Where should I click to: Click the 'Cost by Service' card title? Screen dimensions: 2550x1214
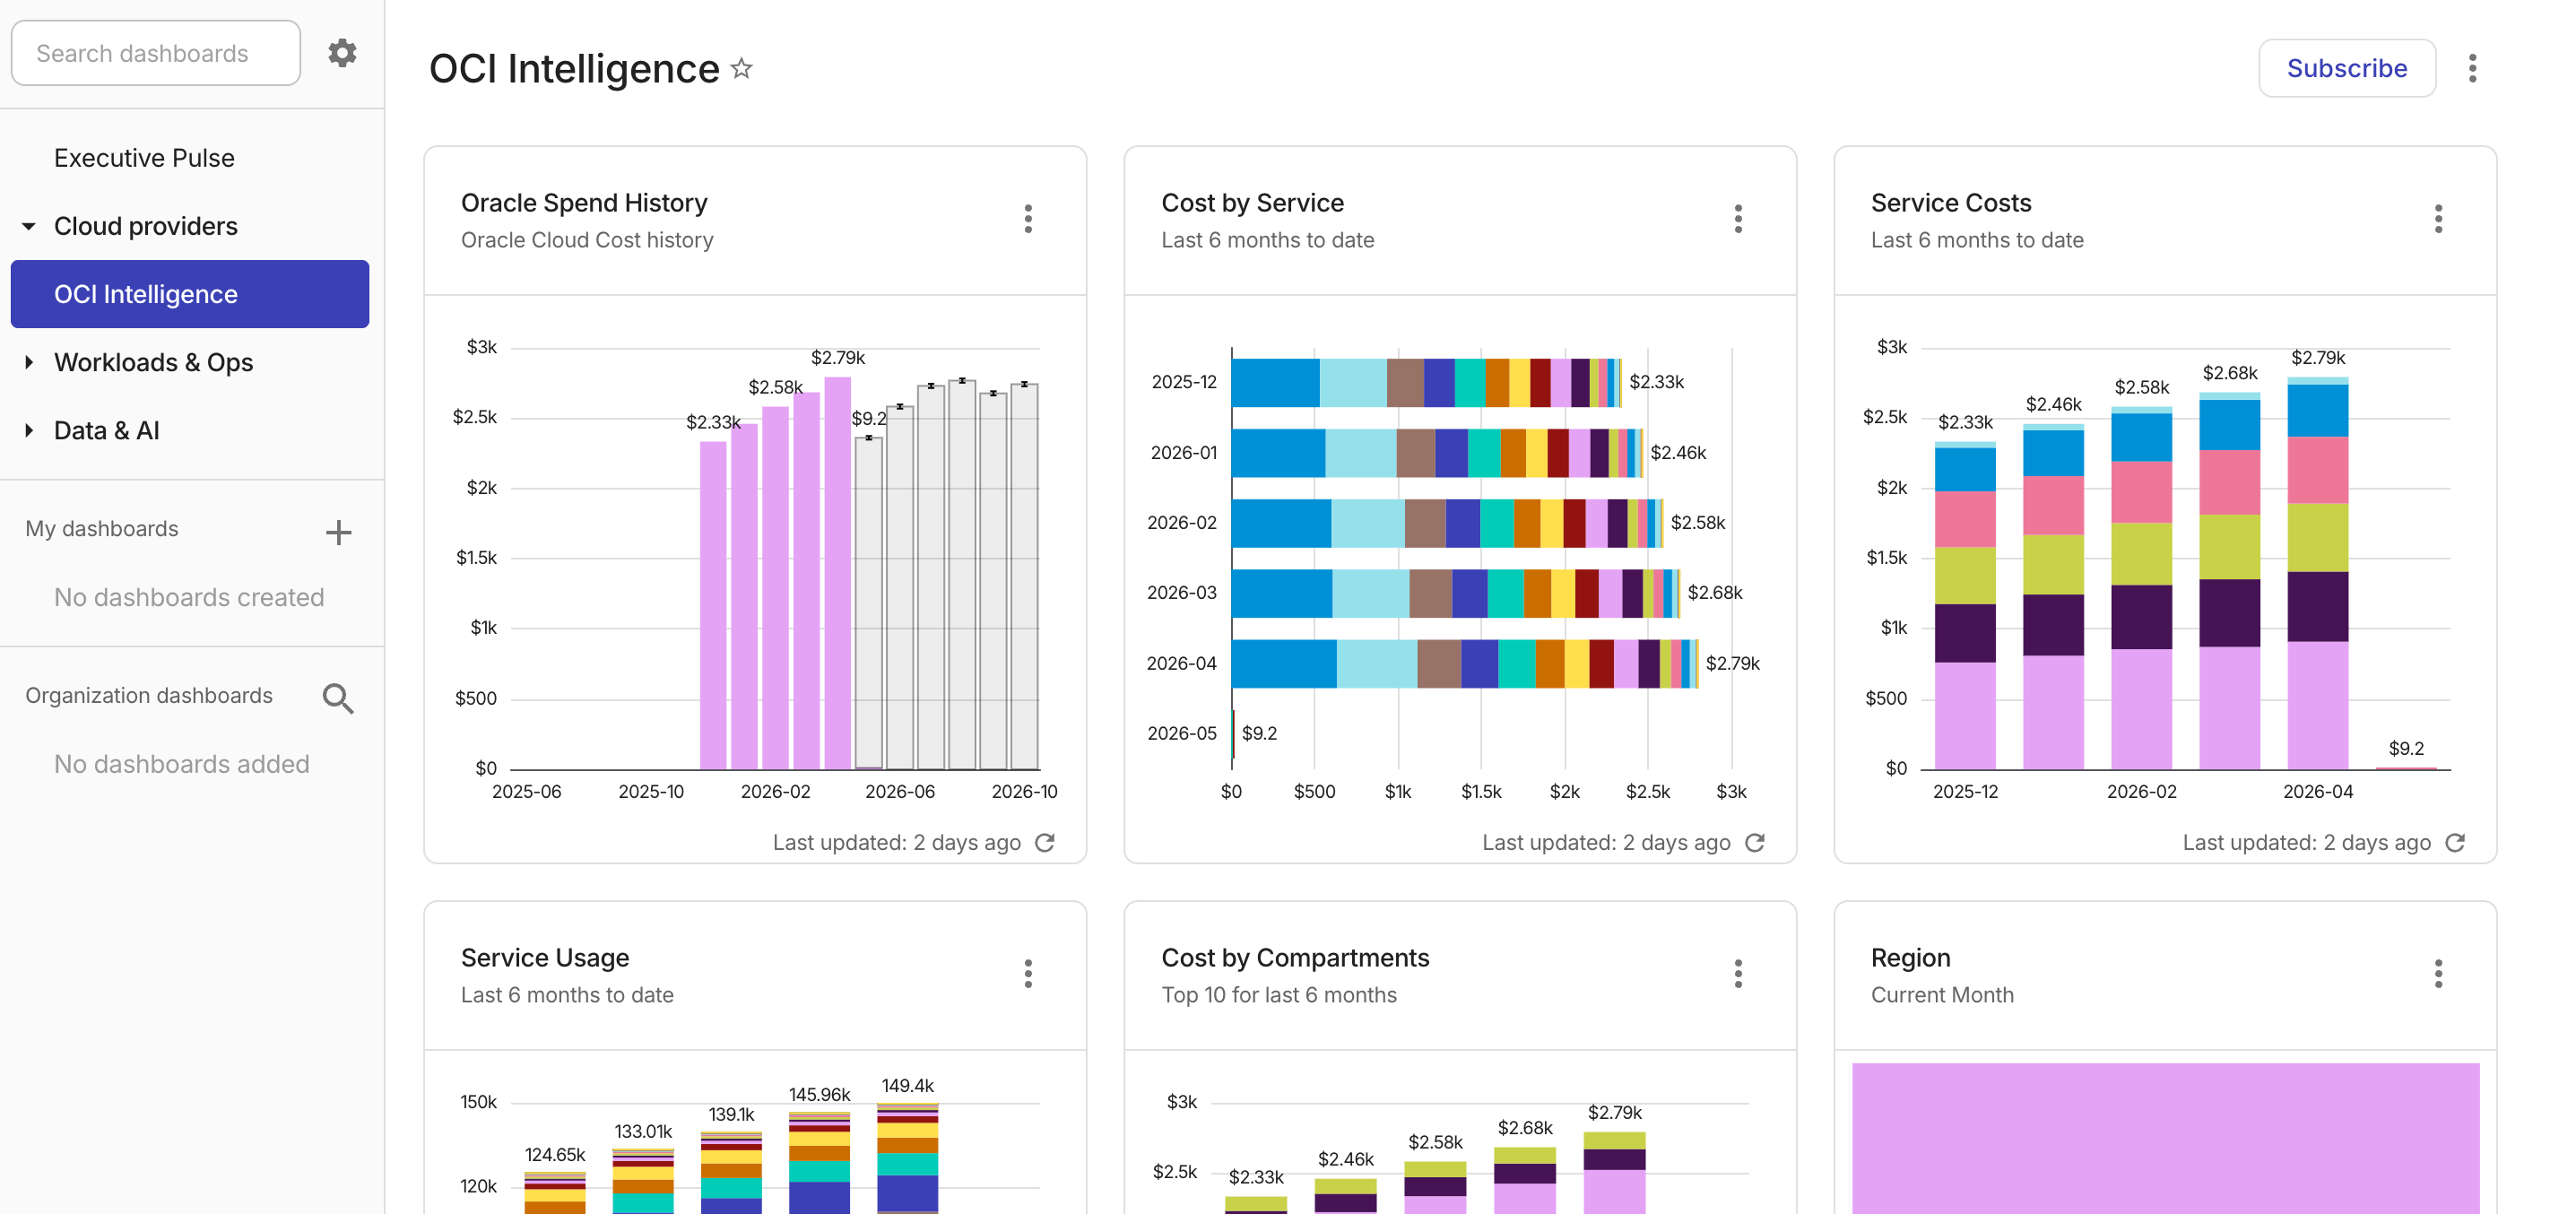1253,203
